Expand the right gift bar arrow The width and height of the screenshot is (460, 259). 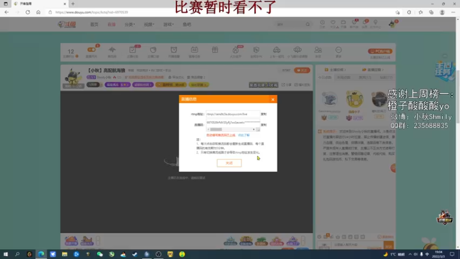(303, 241)
